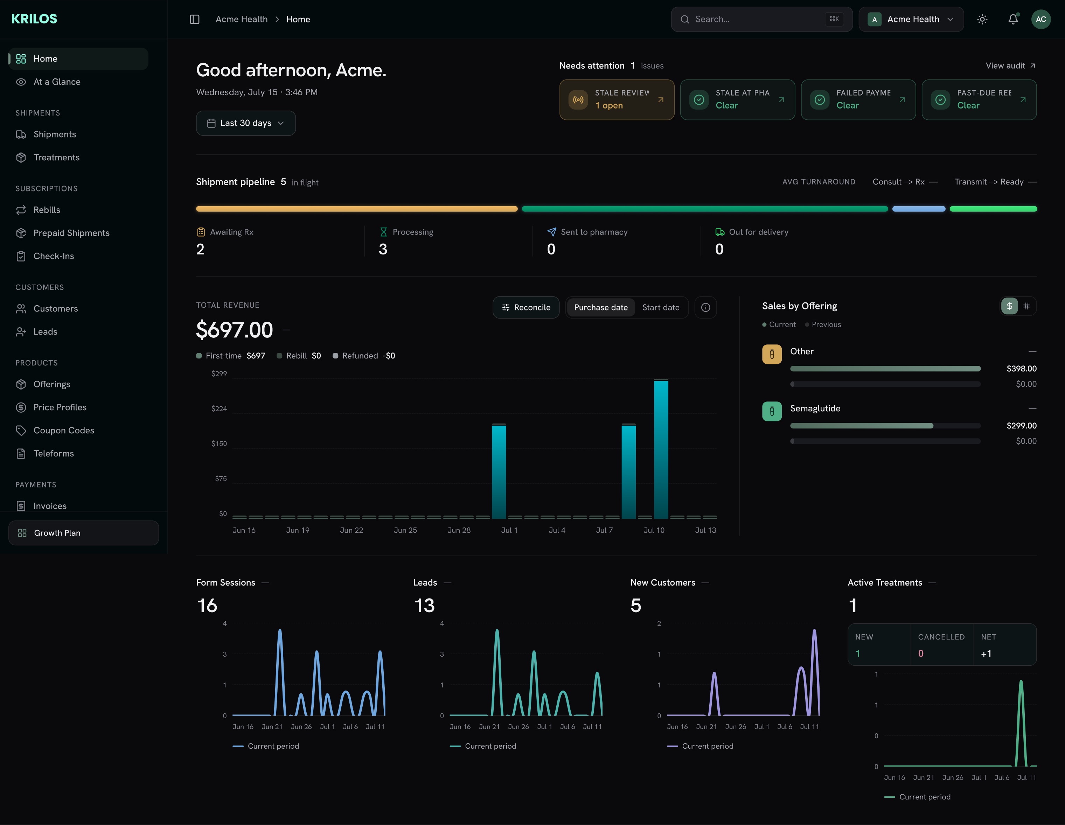Click the Other $398.00 amount
Image resolution: width=1065 pixels, height=825 pixels.
click(1022, 369)
